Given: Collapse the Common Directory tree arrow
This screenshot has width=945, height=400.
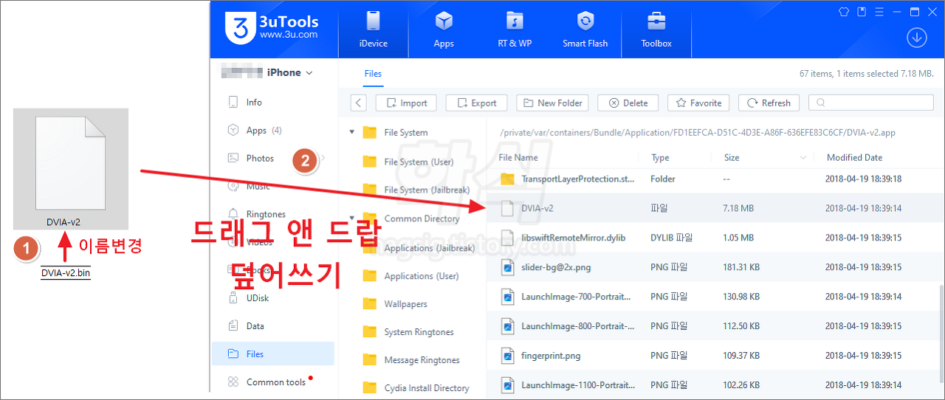Looking at the screenshot, I should (351, 218).
